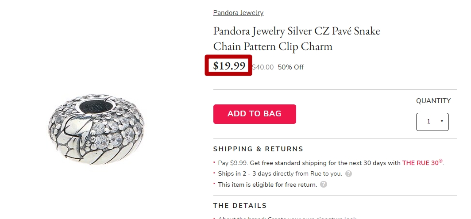Image resolution: width=471 pixels, height=219 pixels.
Task: Click the silver clip charm product image
Action: pyautogui.click(x=96, y=129)
